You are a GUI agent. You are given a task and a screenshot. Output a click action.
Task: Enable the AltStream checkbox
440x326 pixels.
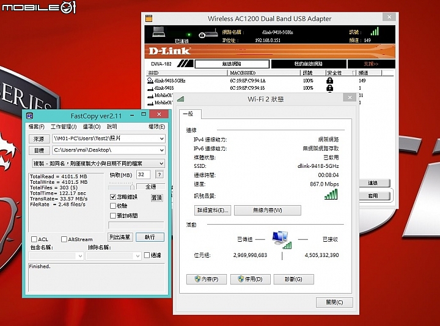pyautogui.click(x=64, y=239)
